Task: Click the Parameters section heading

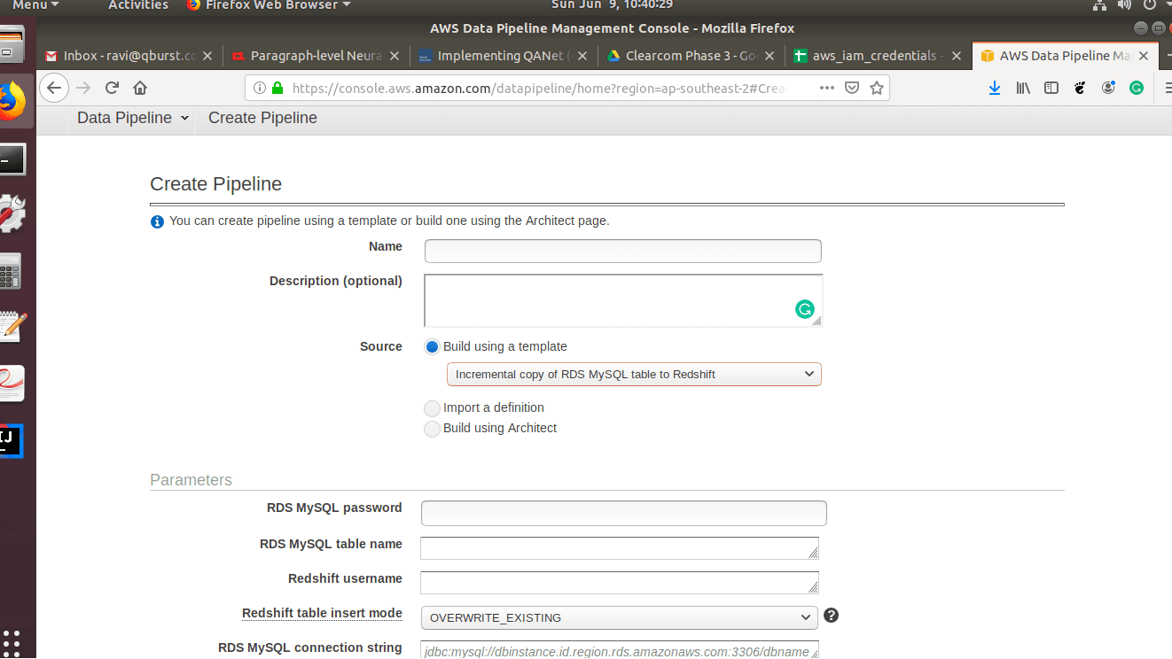Action: 191,480
